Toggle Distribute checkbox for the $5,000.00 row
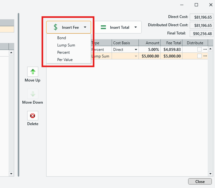Image resolution: width=215 pixels, height=188 pixels. 199,56
